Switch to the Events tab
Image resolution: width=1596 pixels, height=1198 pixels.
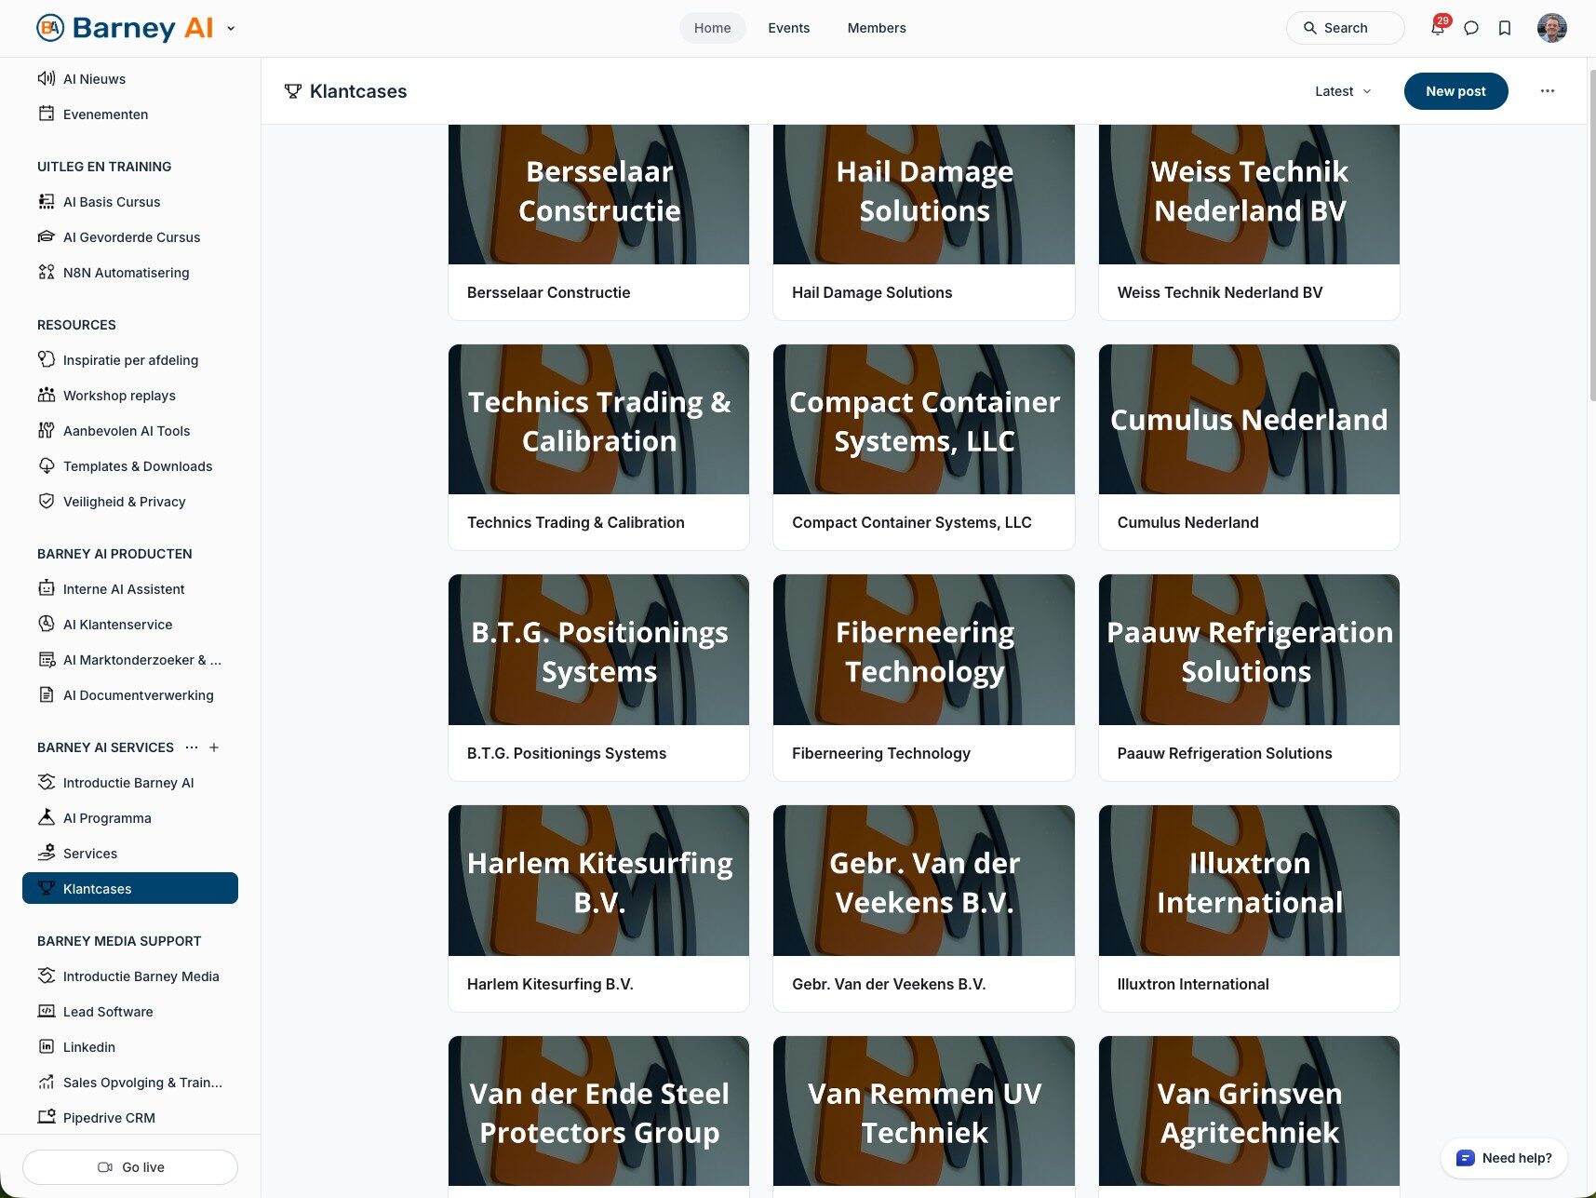(x=788, y=28)
